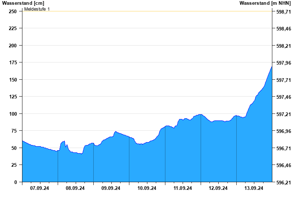
Task: Select the 597,21 value on right axis
Action: click(283, 114)
